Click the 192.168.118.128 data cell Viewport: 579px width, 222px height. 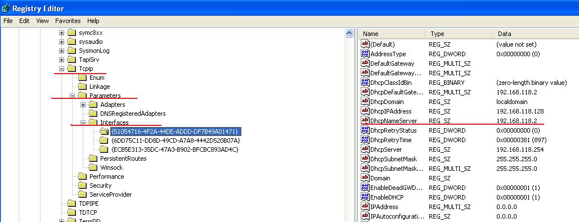(x=520, y=111)
